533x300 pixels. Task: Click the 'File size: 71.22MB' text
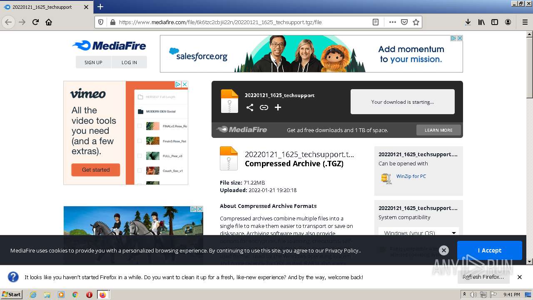click(x=242, y=182)
